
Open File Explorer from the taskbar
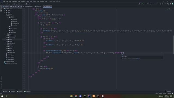tap(72, 96)
